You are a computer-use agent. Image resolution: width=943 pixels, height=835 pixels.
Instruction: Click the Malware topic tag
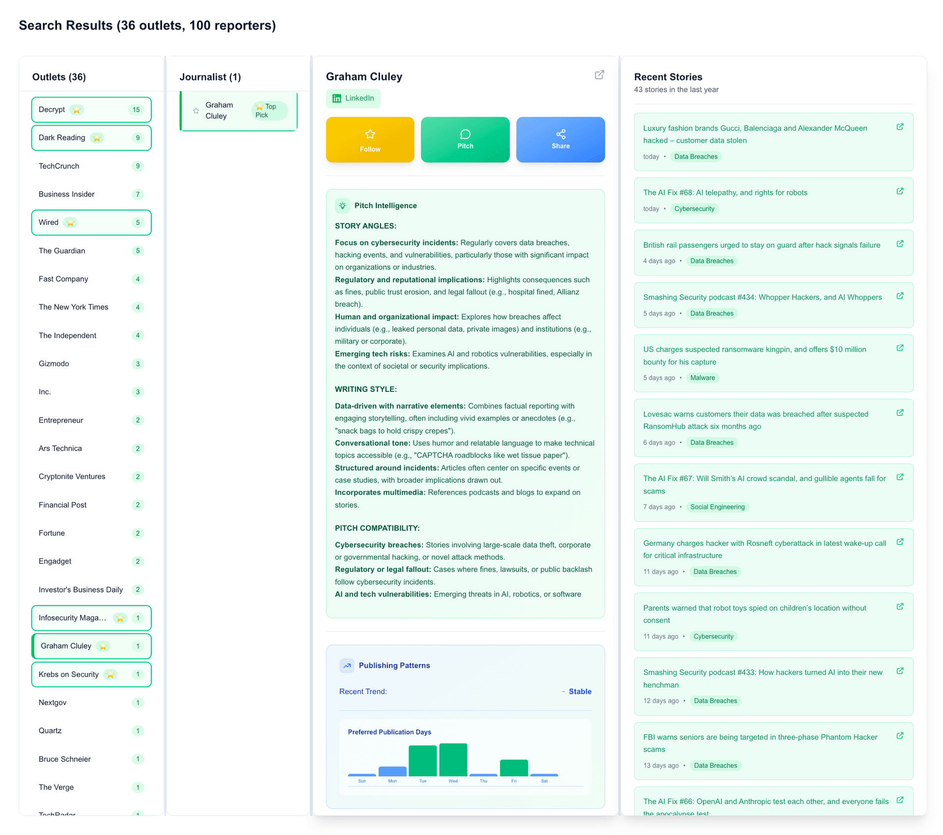tap(702, 378)
